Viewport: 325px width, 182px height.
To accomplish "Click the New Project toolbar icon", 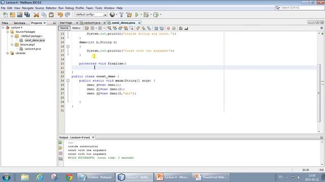I will click(x=13, y=15).
